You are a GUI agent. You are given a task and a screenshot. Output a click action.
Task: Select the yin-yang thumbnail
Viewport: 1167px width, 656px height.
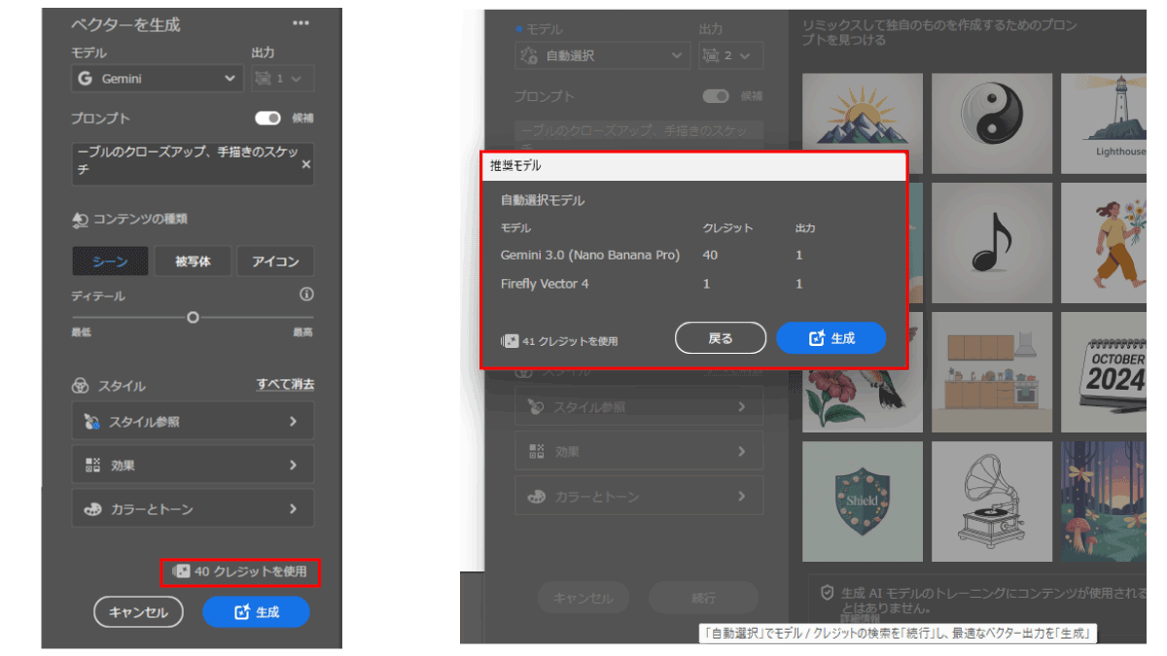click(x=991, y=122)
